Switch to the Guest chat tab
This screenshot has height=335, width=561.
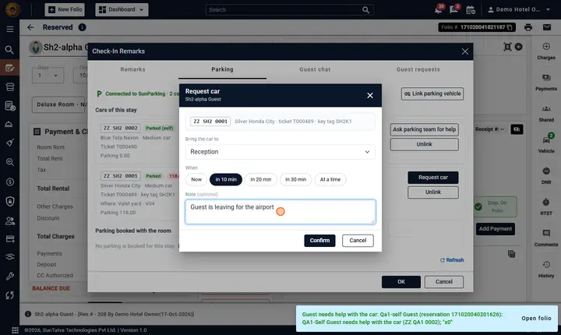[x=315, y=69]
